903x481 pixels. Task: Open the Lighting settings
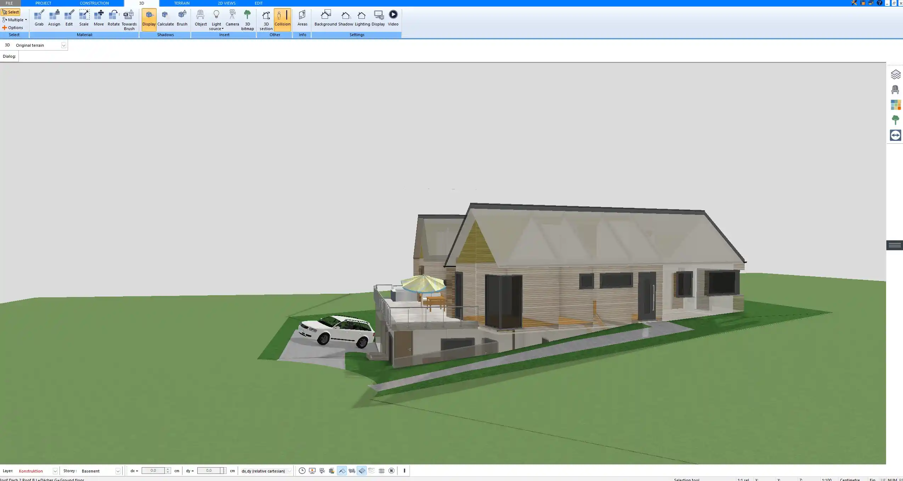(x=362, y=18)
